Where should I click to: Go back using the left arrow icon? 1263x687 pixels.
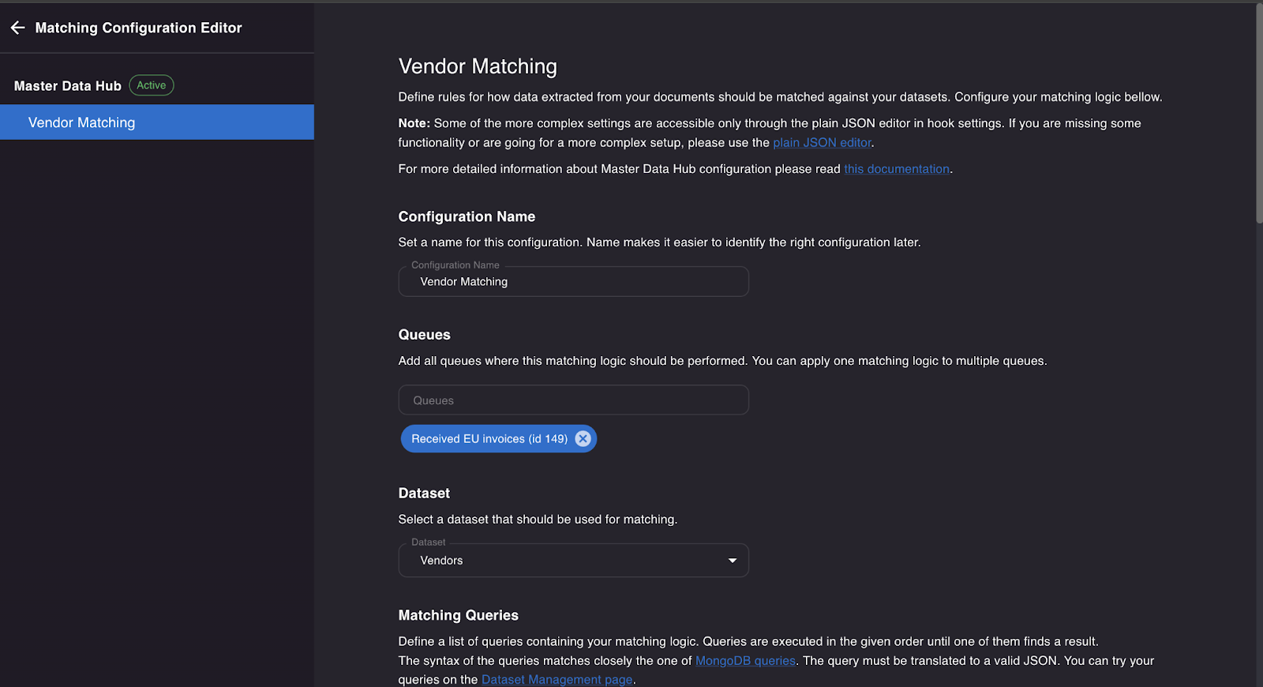click(18, 28)
